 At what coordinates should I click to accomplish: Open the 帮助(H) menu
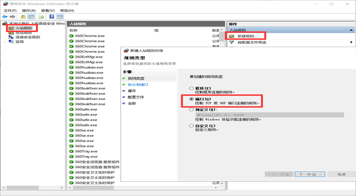[x=67, y=11]
